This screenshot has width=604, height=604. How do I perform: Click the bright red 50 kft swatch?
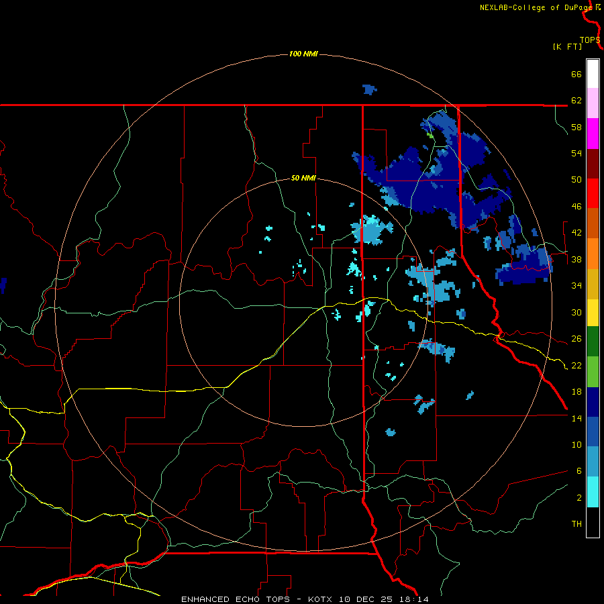(593, 193)
